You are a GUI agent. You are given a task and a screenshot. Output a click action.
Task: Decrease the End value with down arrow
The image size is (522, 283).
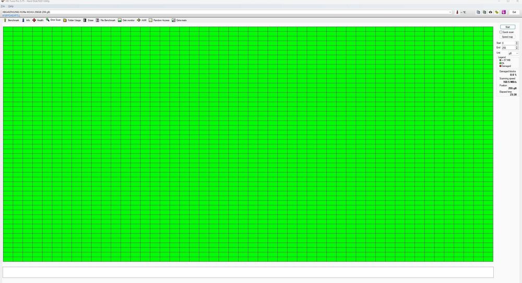(x=517, y=49)
